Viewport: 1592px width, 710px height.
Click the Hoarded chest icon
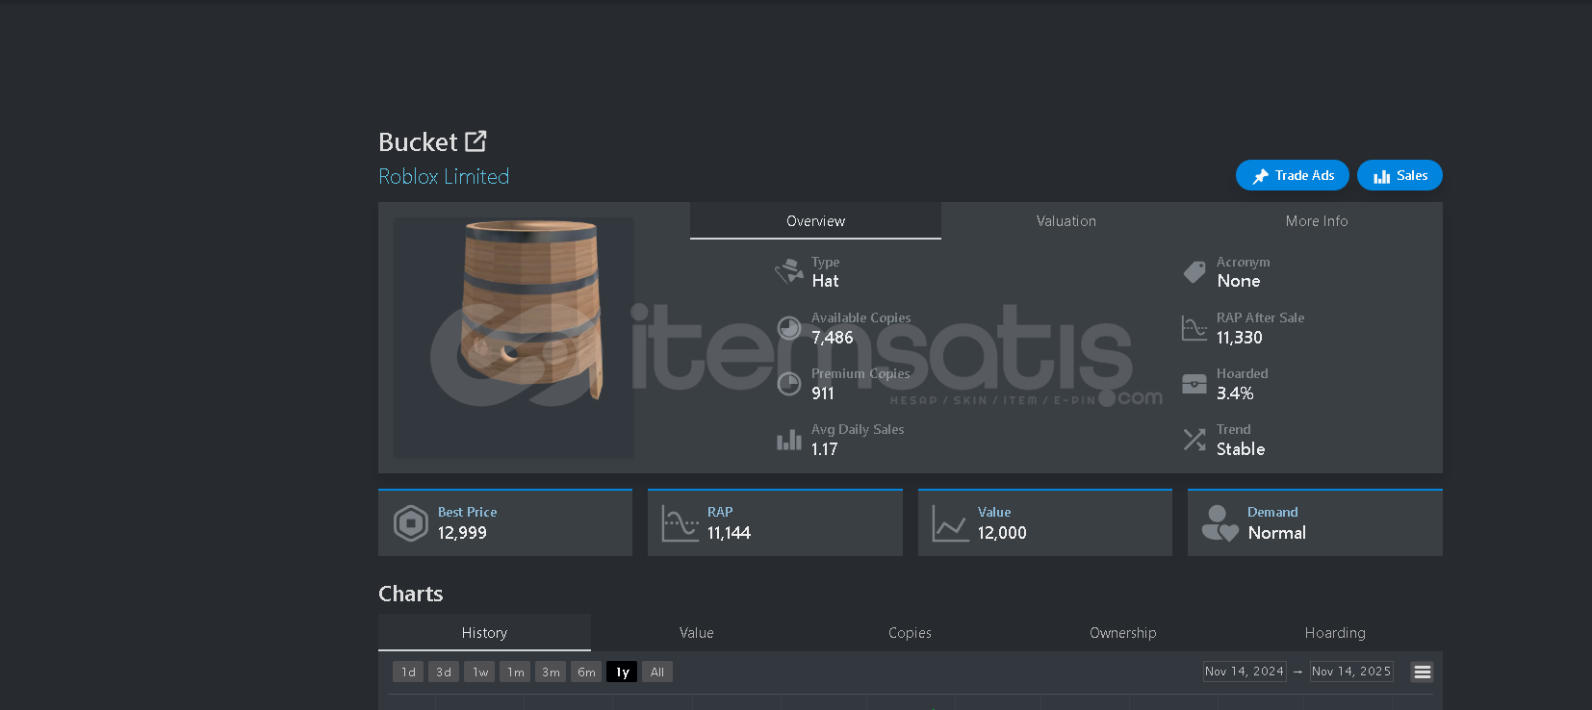point(1194,384)
